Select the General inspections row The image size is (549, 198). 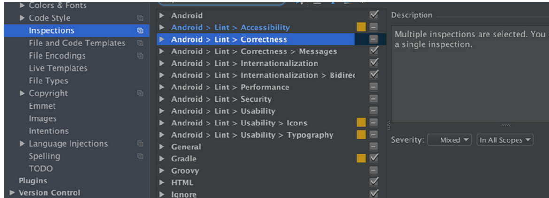pos(271,147)
